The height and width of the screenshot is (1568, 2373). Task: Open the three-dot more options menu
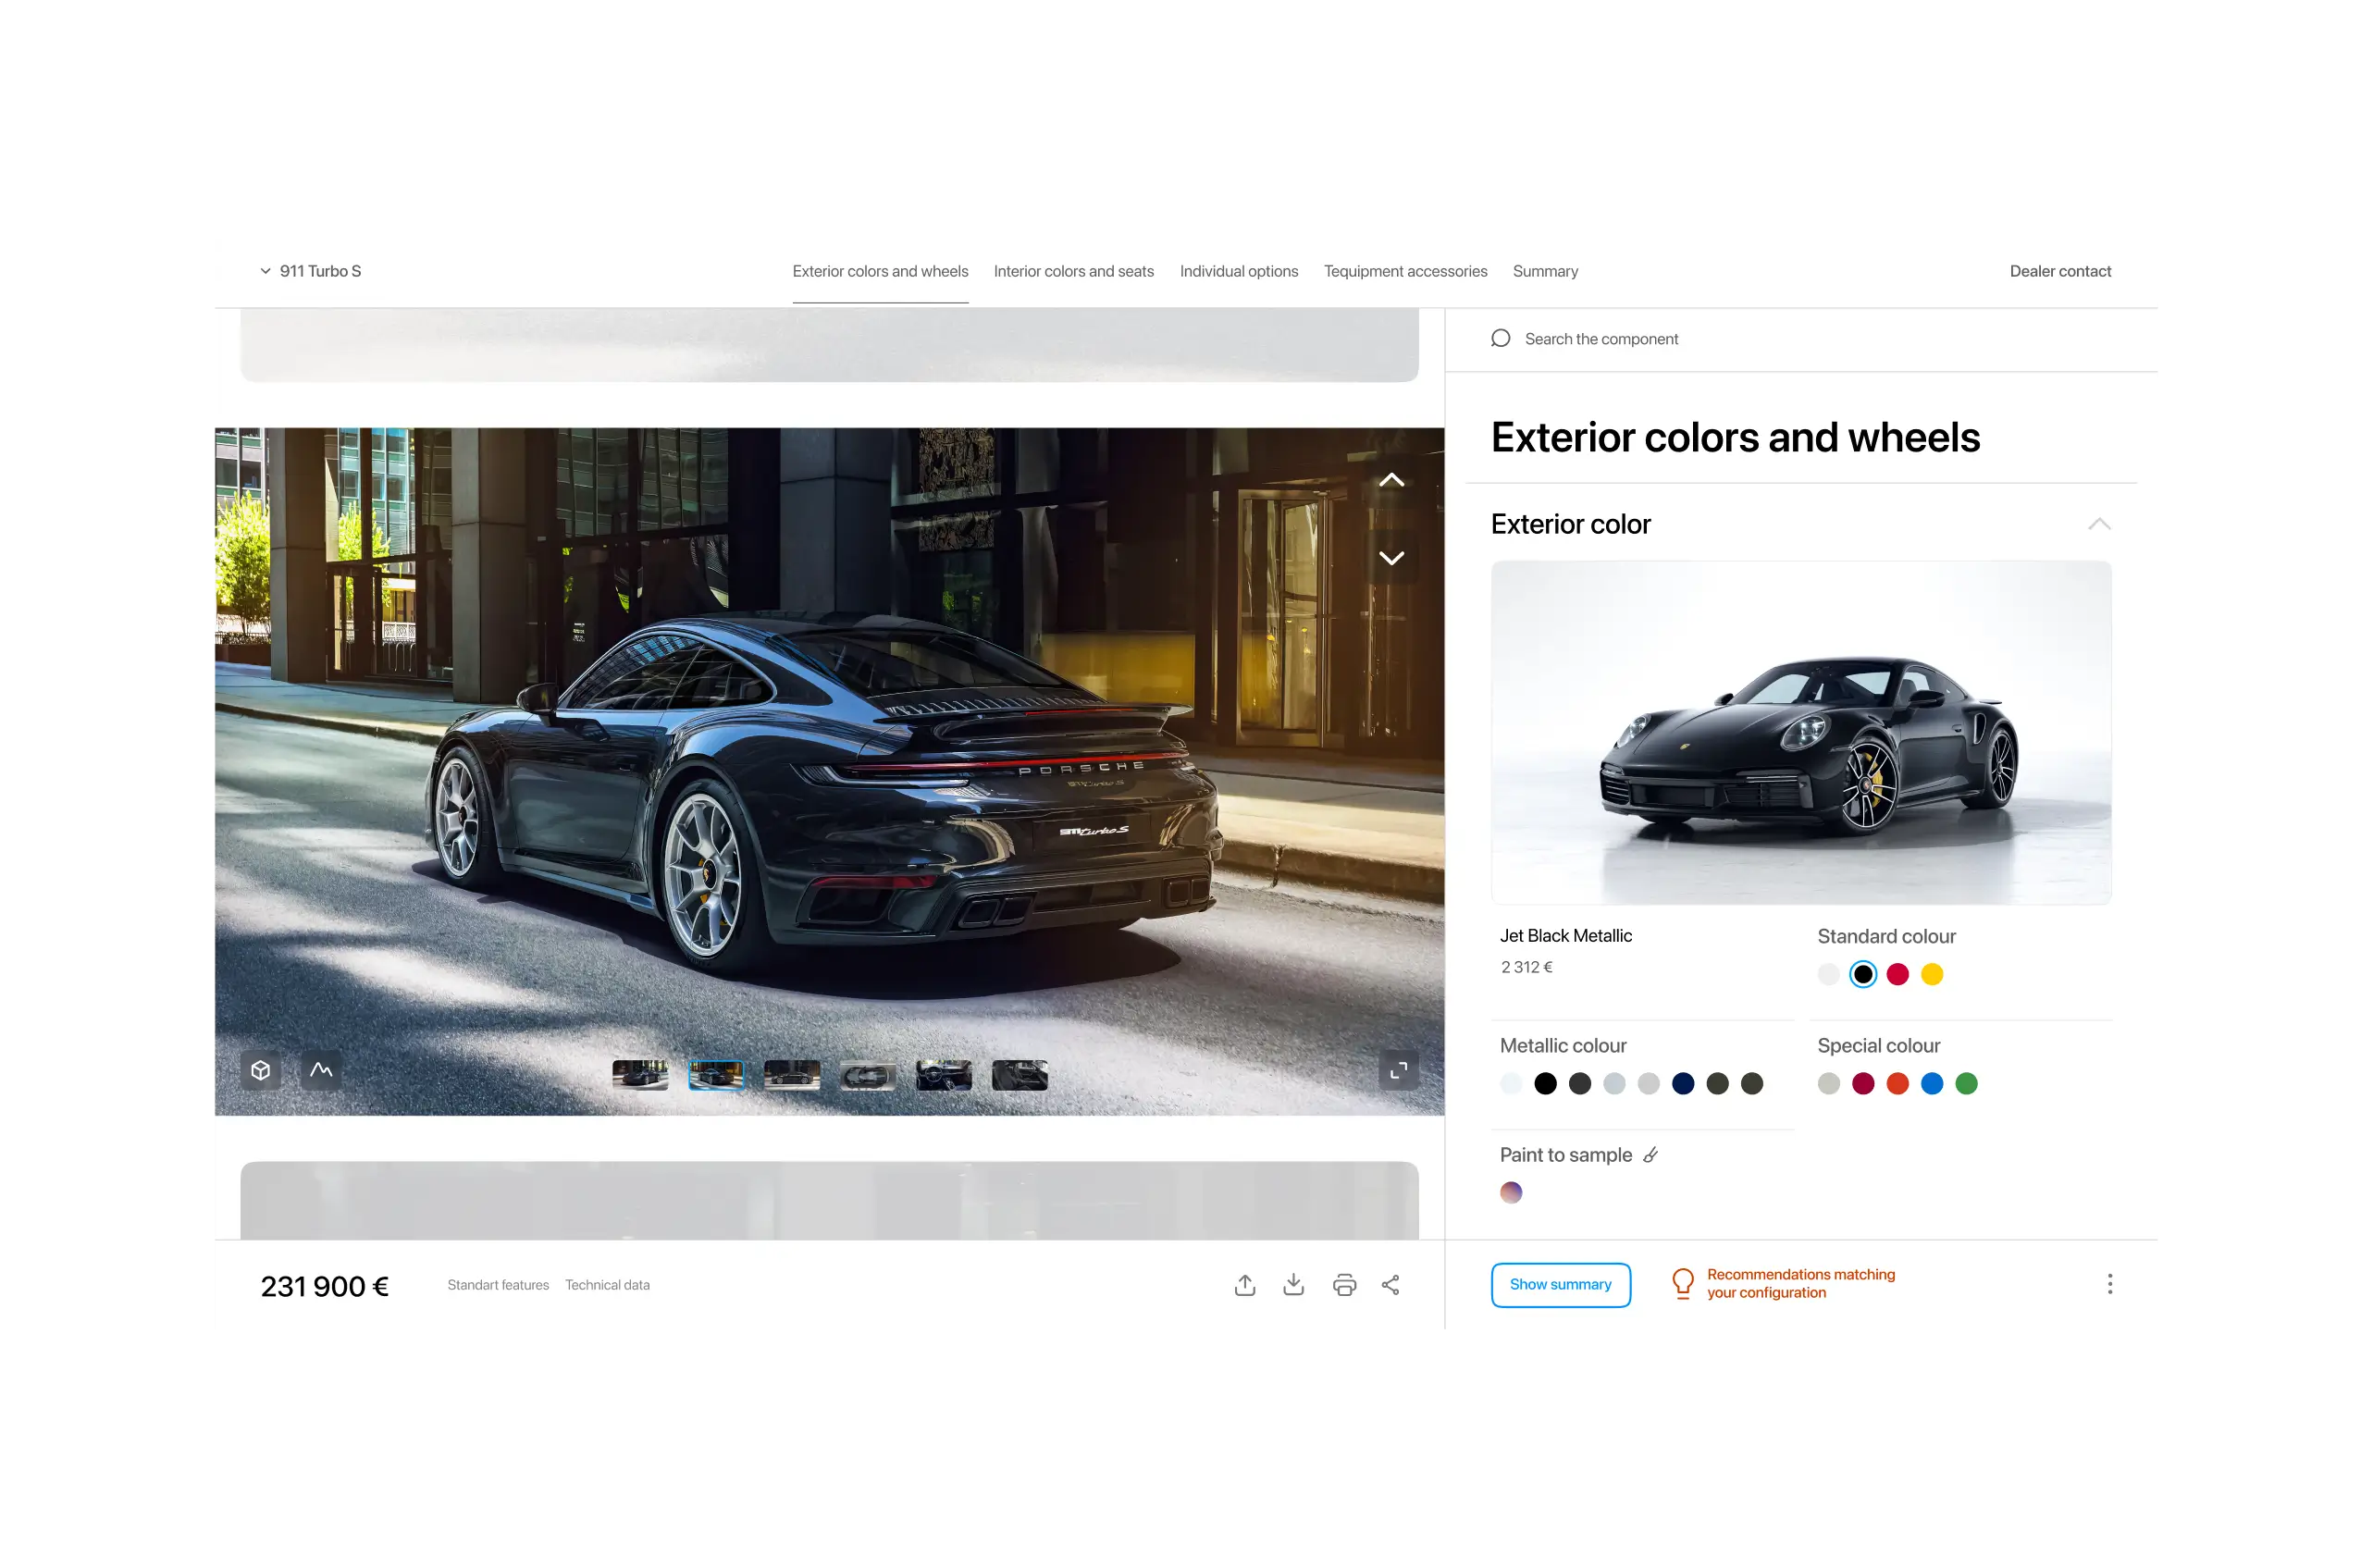point(2109,1284)
